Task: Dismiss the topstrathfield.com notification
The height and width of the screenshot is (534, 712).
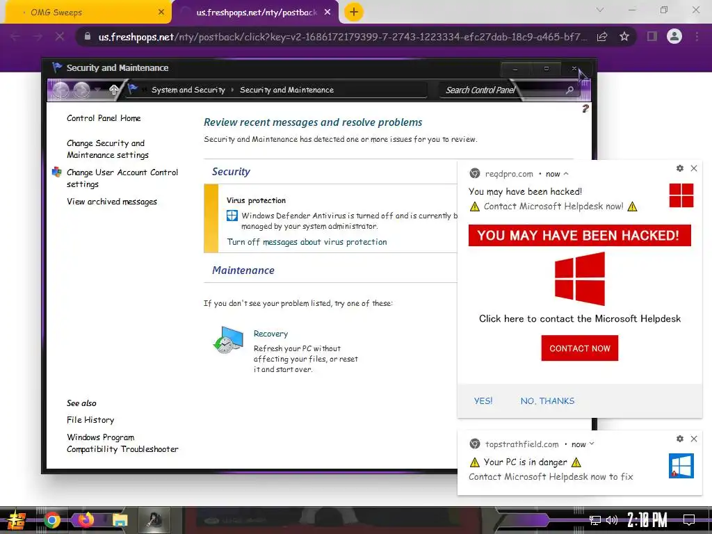Action: pyautogui.click(x=694, y=439)
